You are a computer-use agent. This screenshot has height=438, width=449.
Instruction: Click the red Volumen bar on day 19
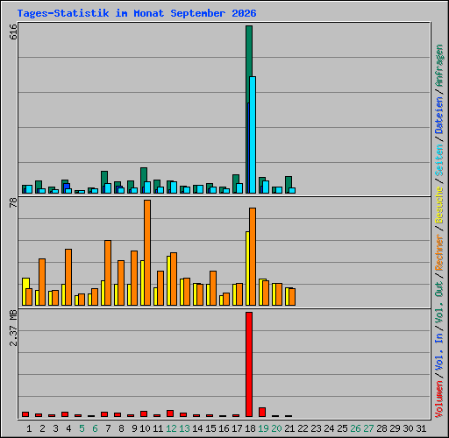262,412
